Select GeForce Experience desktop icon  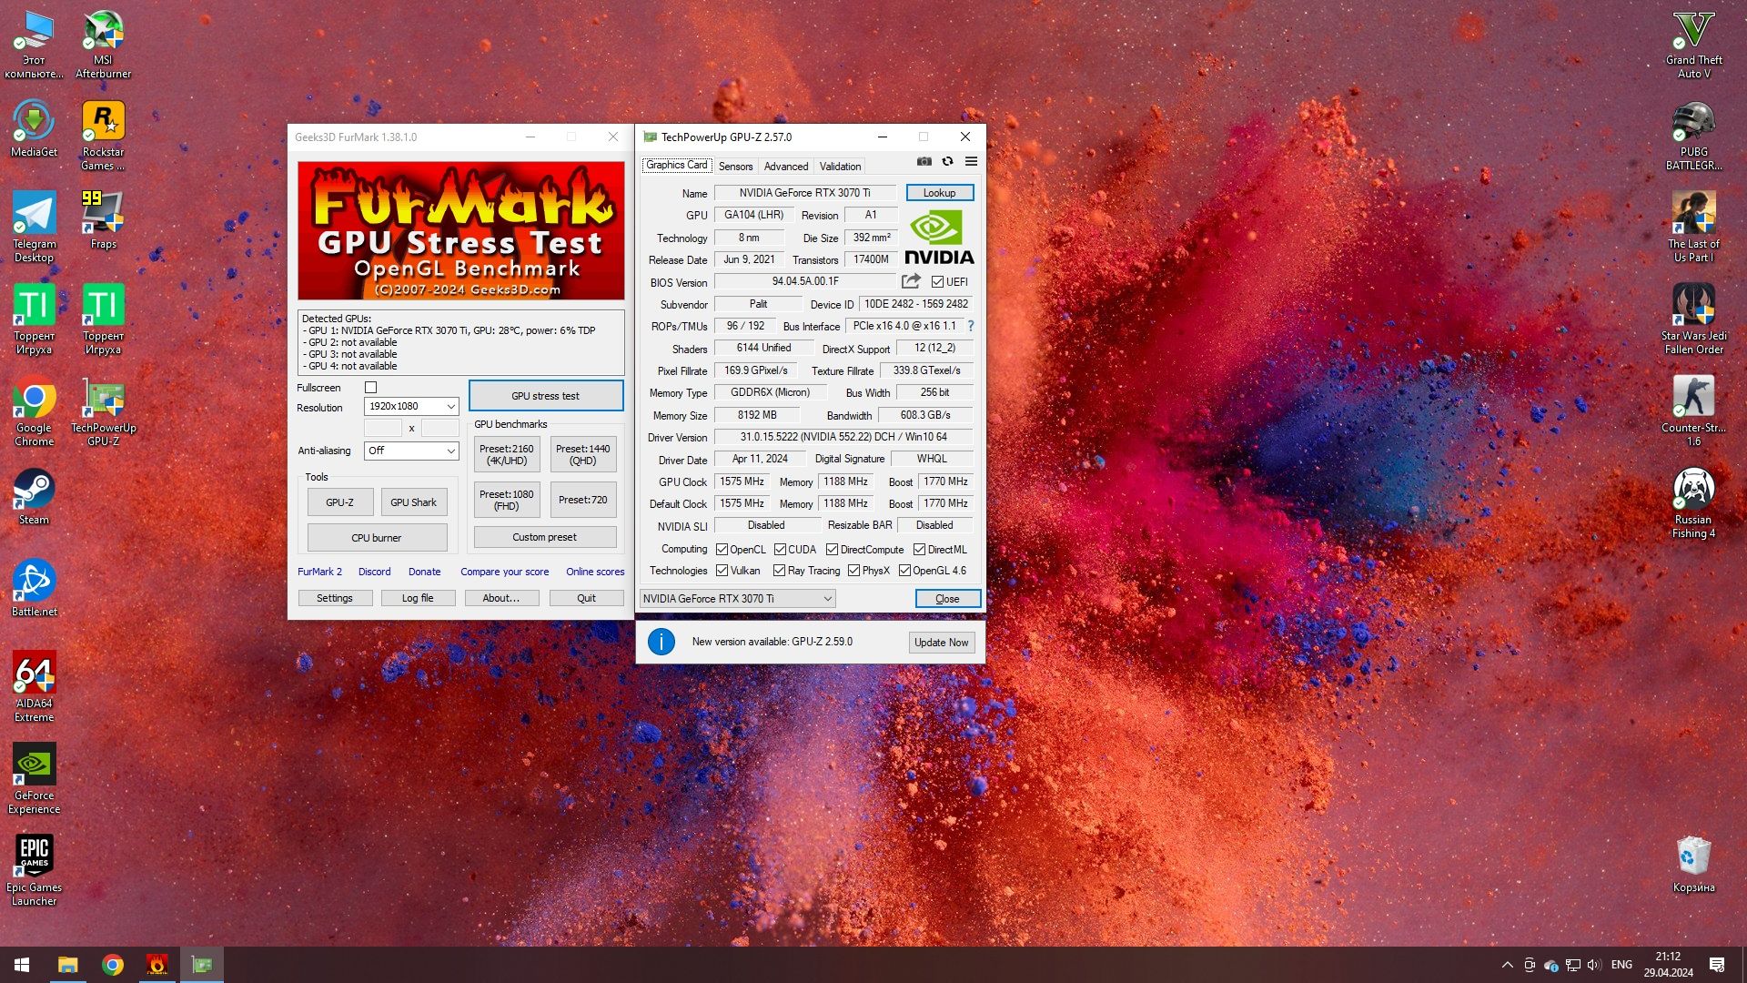[x=34, y=778]
